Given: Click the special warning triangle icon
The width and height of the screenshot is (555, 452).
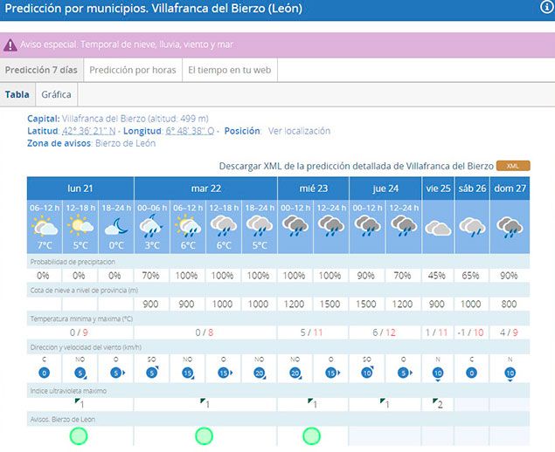Looking at the screenshot, I should [x=10, y=45].
